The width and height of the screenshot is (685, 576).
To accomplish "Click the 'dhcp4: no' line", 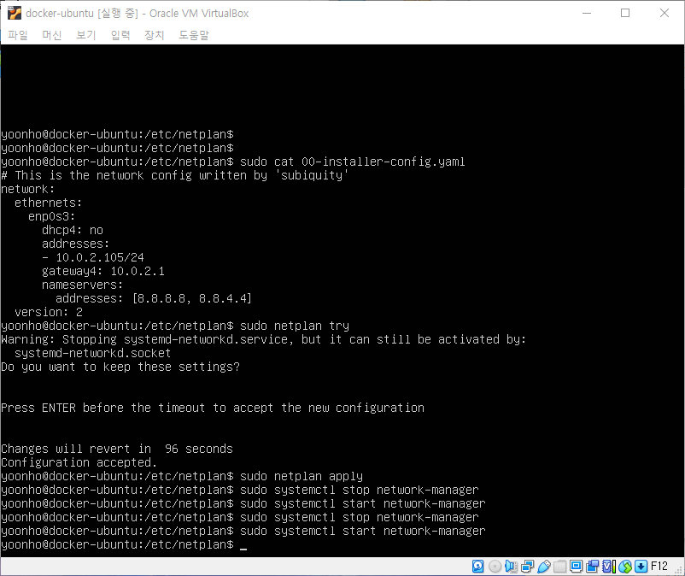I will [73, 230].
